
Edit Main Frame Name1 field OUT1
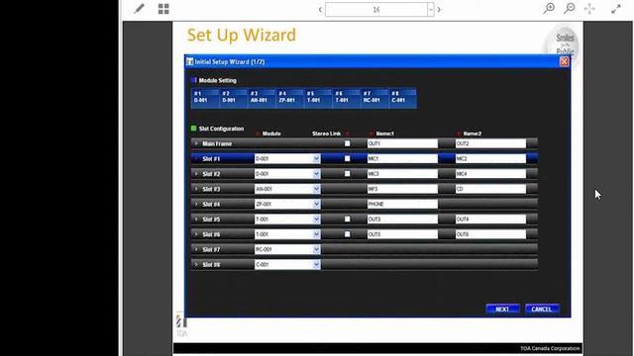[402, 143]
